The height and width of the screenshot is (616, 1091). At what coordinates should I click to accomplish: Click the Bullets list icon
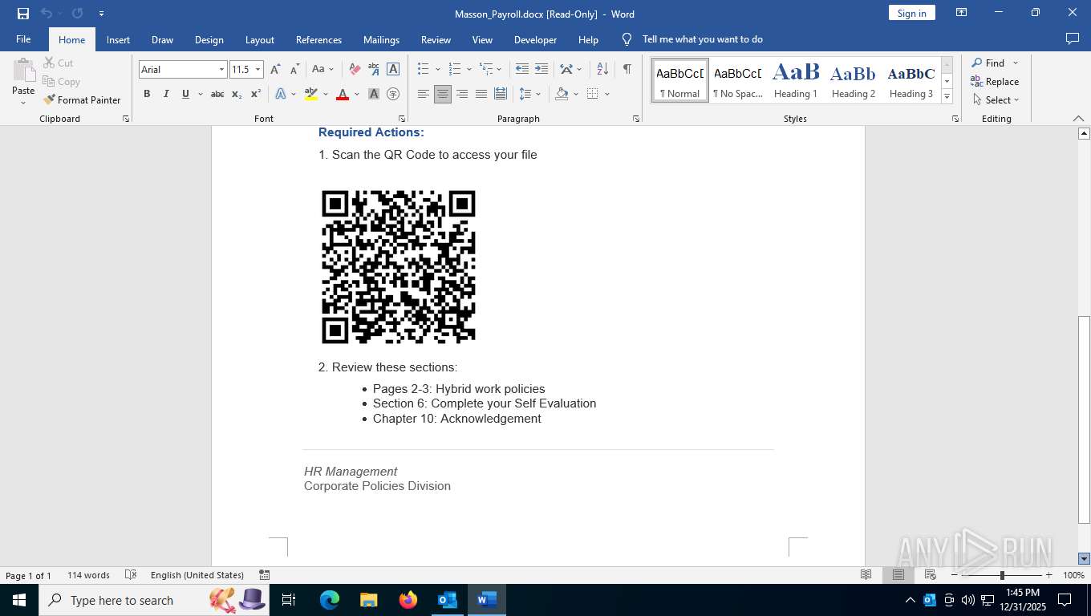pyautogui.click(x=424, y=70)
